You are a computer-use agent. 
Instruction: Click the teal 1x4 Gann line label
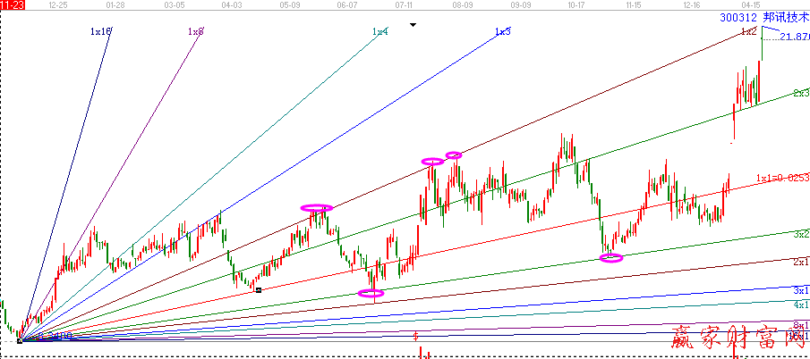380,31
